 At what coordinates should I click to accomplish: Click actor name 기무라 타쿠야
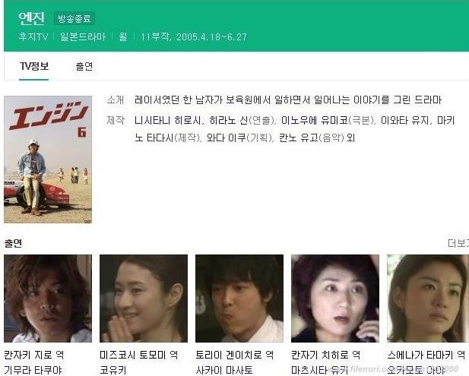(x=33, y=371)
